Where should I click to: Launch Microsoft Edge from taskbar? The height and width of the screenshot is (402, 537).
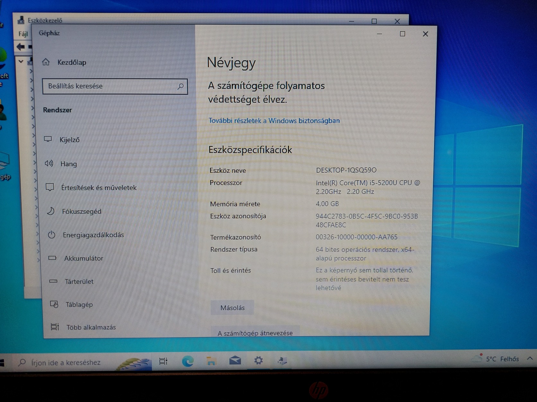click(x=188, y=361)
